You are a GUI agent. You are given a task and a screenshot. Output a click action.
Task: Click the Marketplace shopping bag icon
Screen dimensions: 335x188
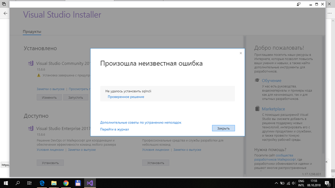(x=257, y=109)
